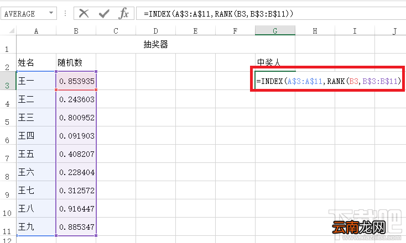Click cell containing 王八
Image resolution: width=406 pixels, height=243 pixels.
click(x=36, y=208)
